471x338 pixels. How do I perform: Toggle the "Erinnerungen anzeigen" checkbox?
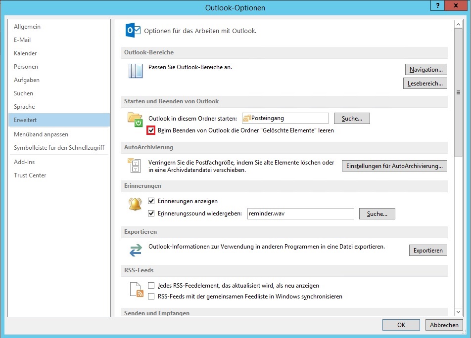[x=151, y=201]
